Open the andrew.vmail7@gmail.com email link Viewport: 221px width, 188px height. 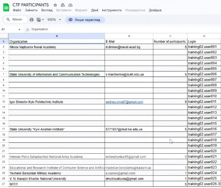click(x=124, y=102)
